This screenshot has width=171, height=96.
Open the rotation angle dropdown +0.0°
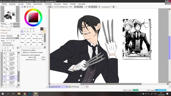(x=89, y=7)
